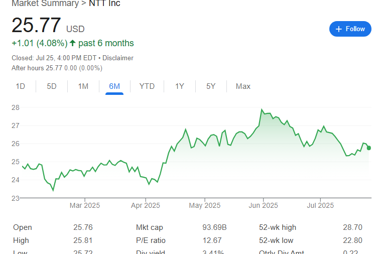Click the green up arrow indicator
This screenshot has width=378, height=254.
(72, 43)
